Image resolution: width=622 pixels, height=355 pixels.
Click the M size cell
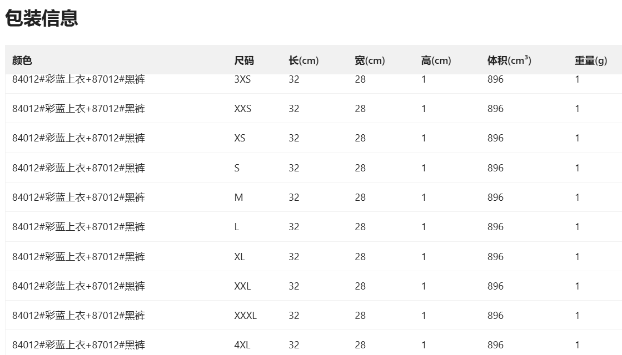pyautogui.click(x=239, y=197)
